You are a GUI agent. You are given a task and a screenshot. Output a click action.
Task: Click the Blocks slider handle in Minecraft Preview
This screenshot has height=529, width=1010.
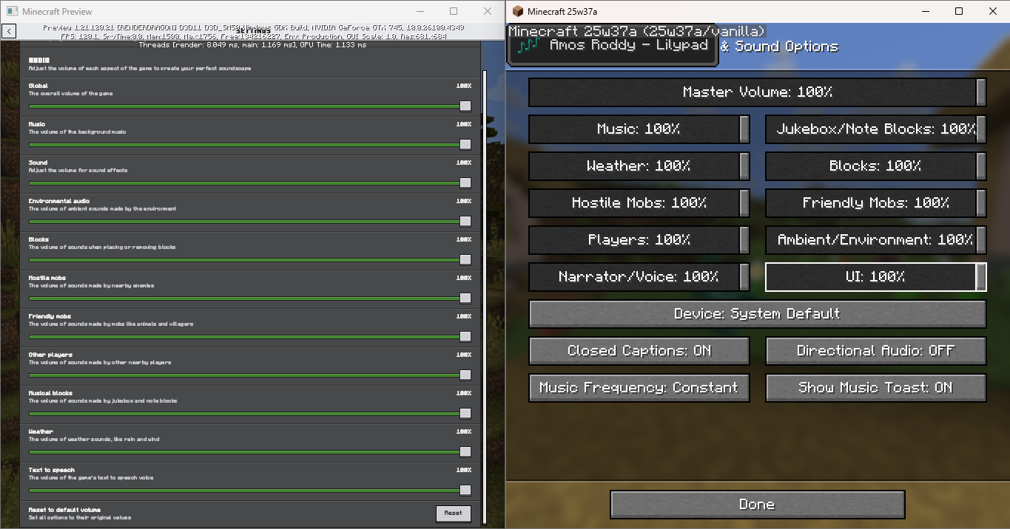pos(465,260)
